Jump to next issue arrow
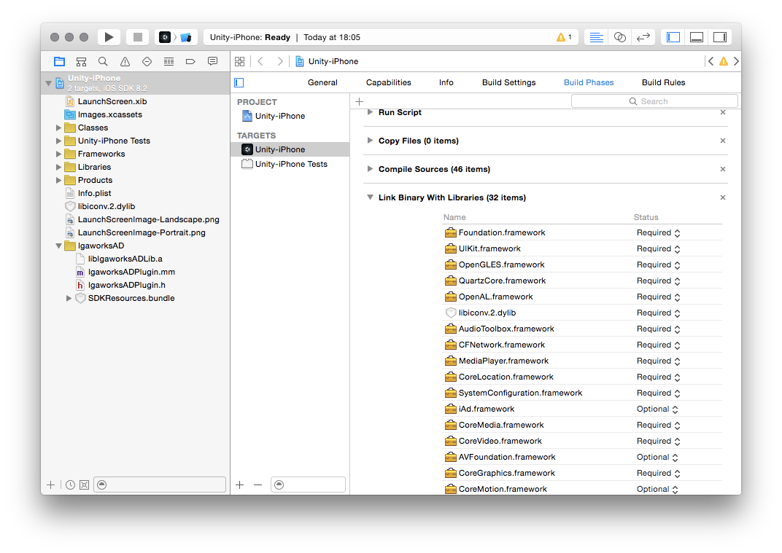 pyautogui.click(x=736, y=61)
